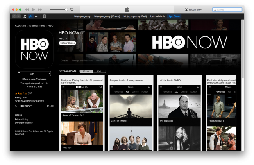Viewport: 254px width, 165px height.
Task: Open the HBO developer link
Action: click(63, 39)
